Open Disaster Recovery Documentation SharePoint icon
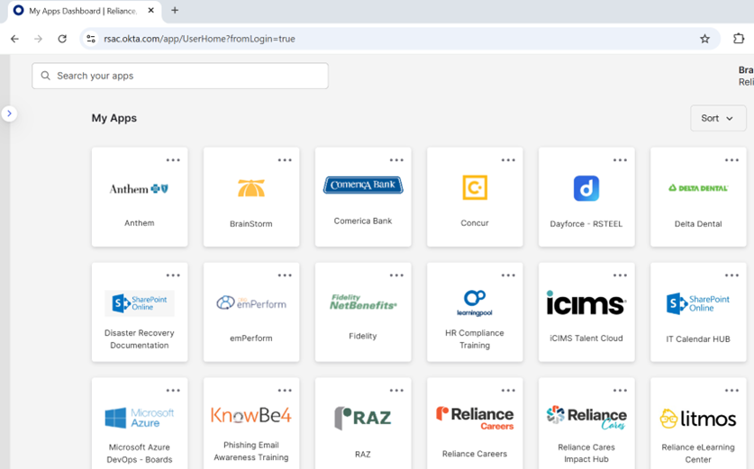The width and height of the screenshot is (754, 469). coord(140,303)
